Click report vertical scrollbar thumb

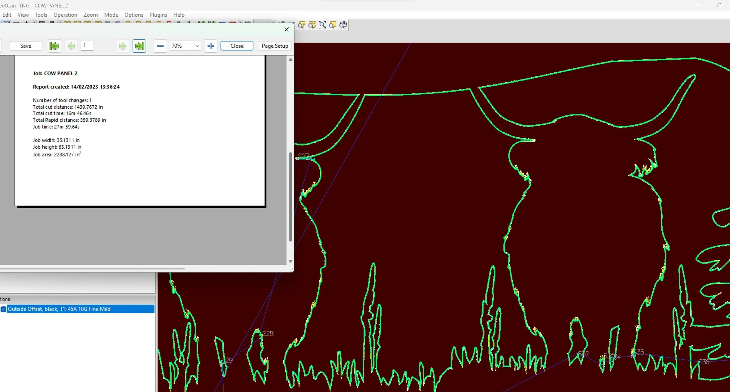coord(290,197)
